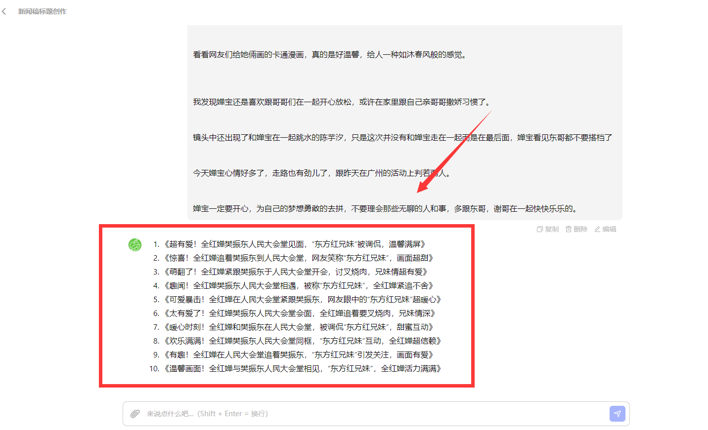Image resolution: width=708 pixels, height=430 pixels.
Task: Select headline 9 starting with 有趣
Action: click(299, 354)
